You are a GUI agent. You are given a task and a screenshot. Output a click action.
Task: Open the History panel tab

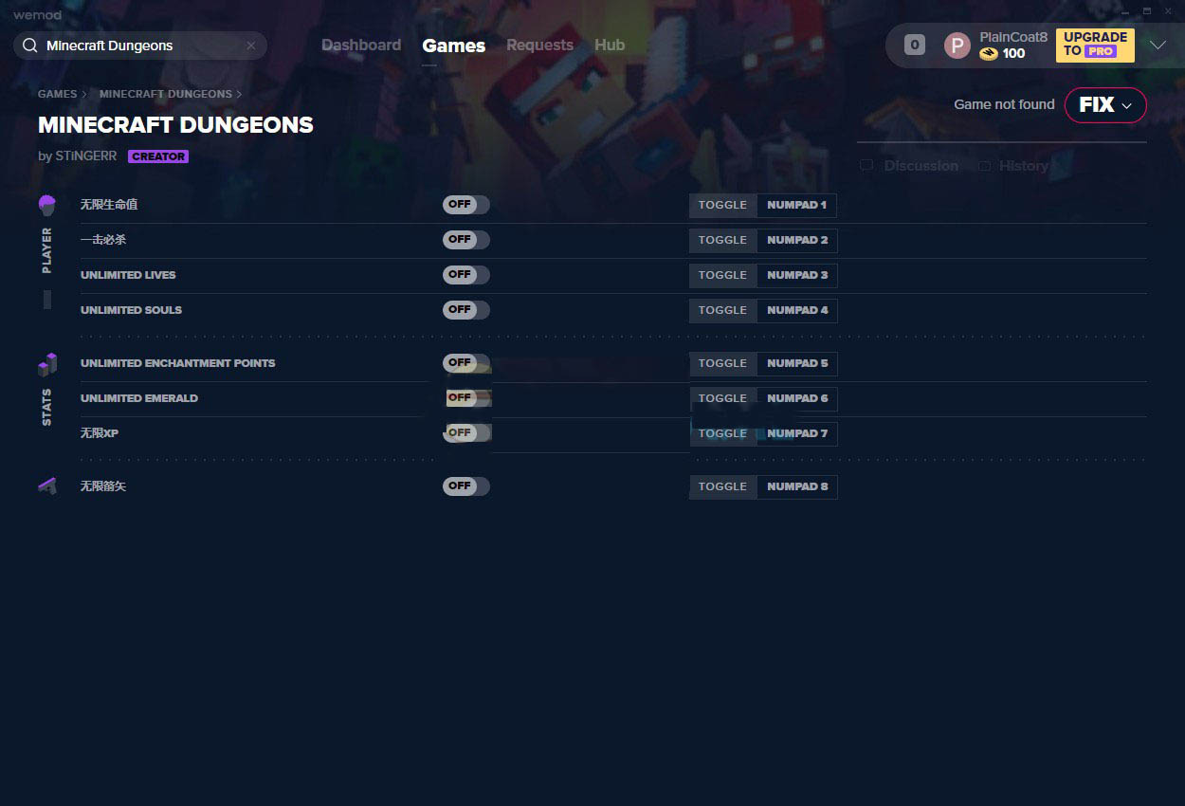pyautogui.click(x=1013, y=166)
